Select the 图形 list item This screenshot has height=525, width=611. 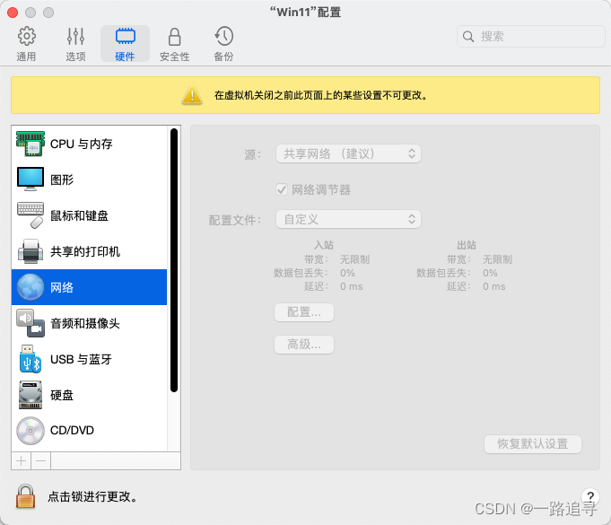89,179
